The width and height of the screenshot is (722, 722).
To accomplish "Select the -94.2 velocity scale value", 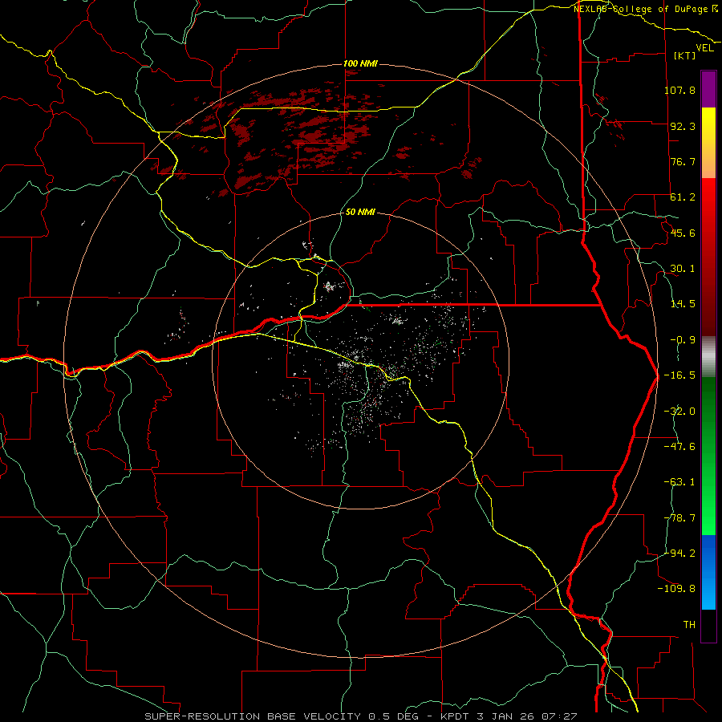I will [x=679, y=554].
